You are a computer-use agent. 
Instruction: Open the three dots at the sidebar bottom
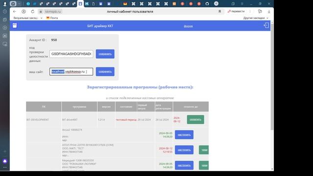(5, 167)
